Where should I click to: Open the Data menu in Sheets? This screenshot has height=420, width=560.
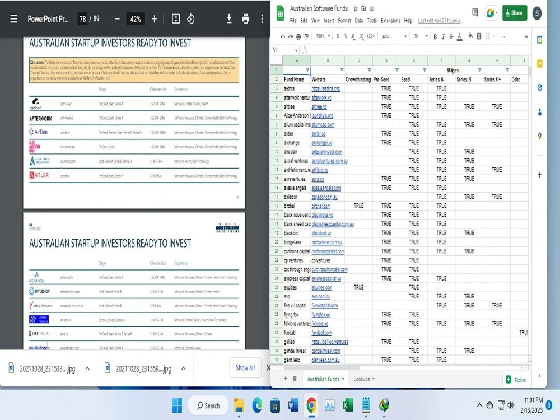click(359, 21)
